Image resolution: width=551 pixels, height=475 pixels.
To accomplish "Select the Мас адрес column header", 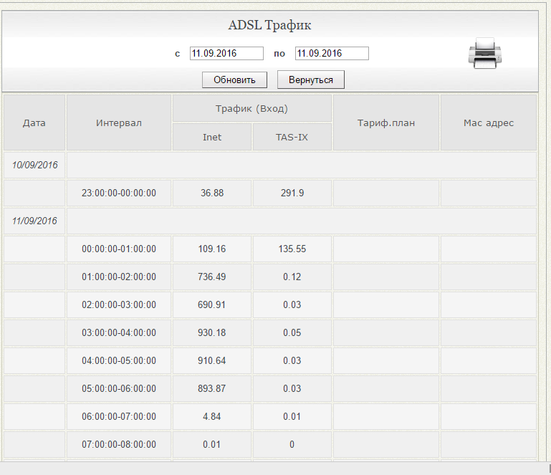I will click(489, 123).
